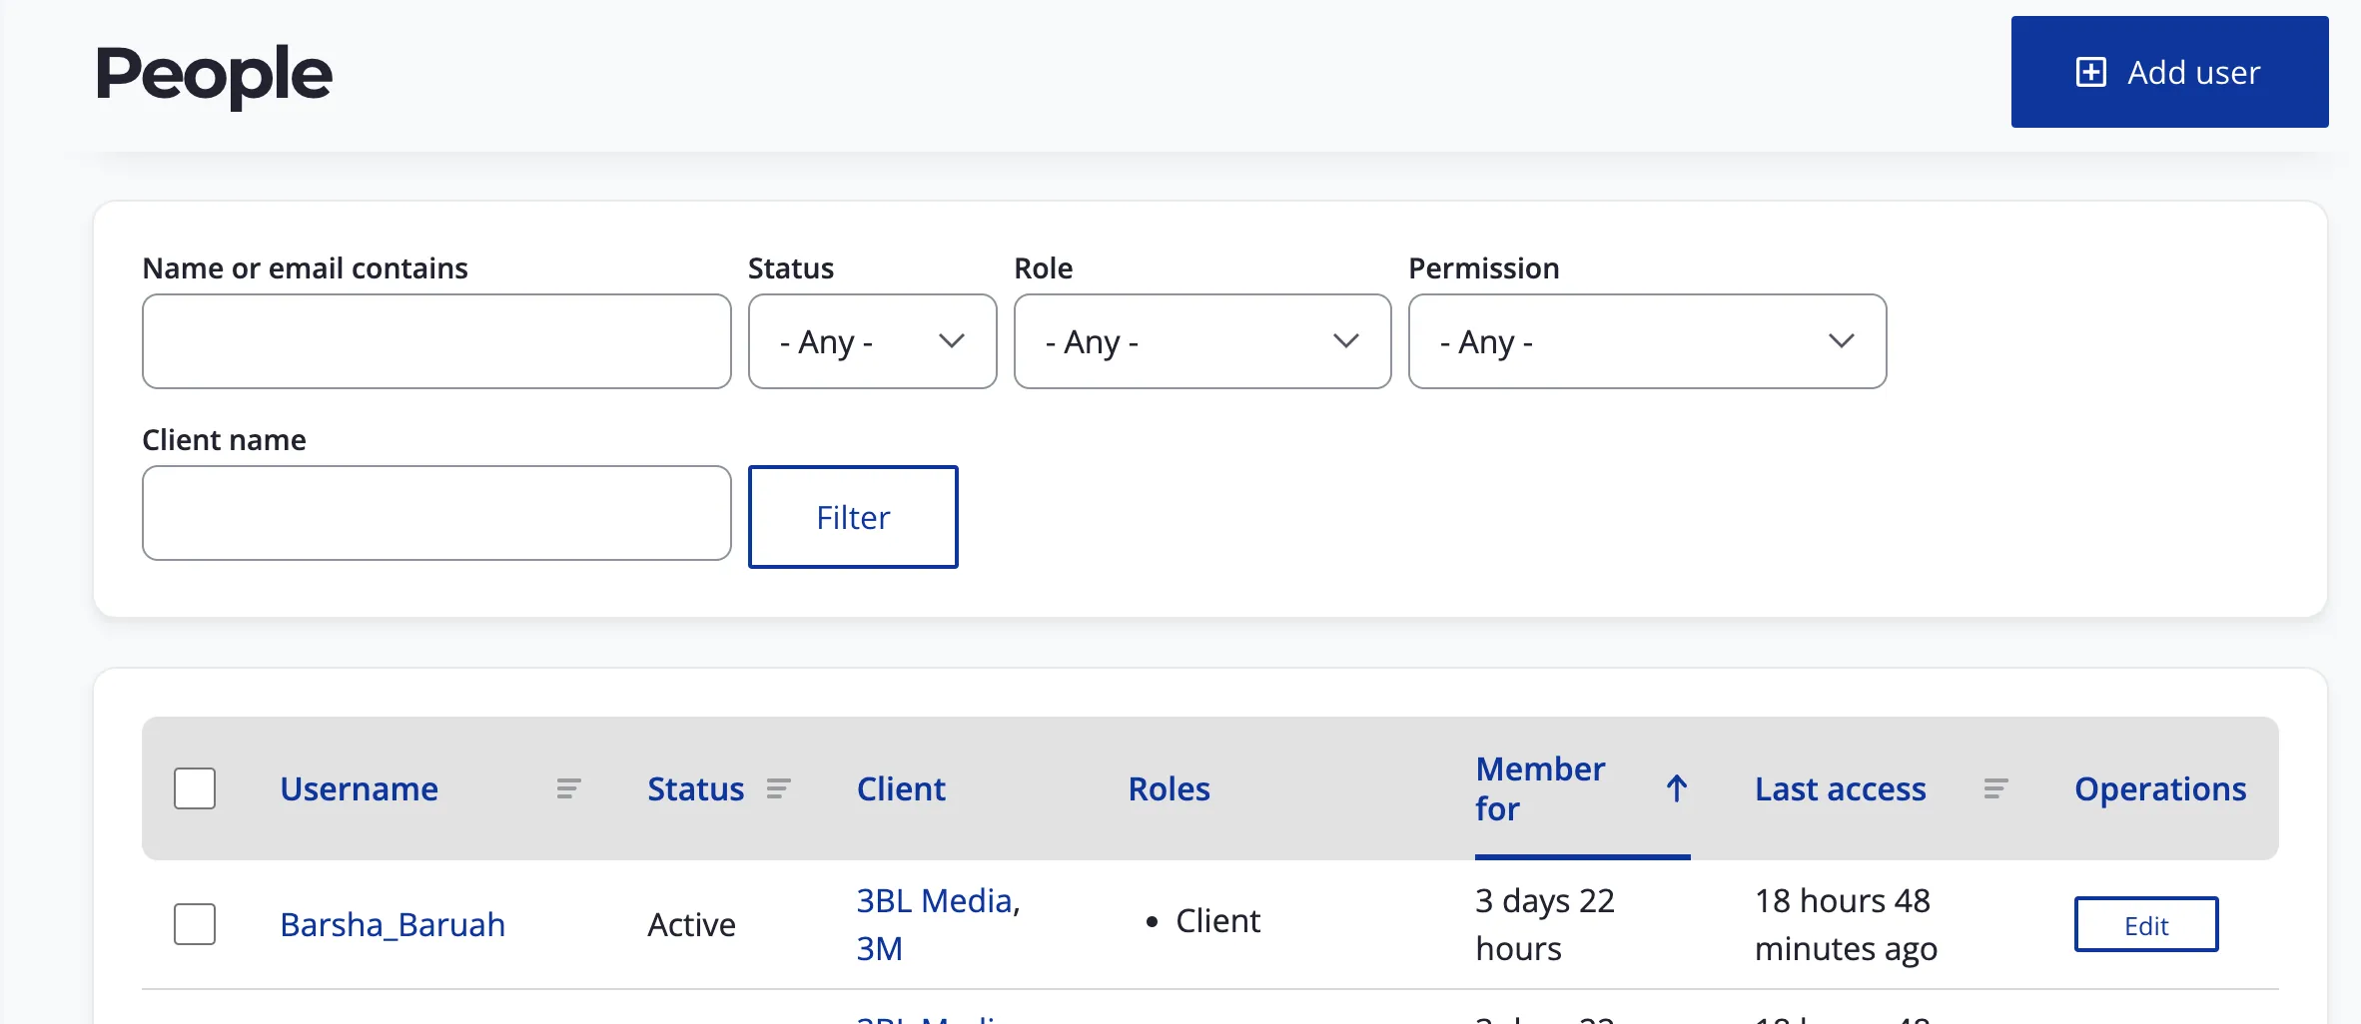Check the box for Barsha_Baruah row
The width and height of the screenshot is (2361, 1024).
pos(195,924)
